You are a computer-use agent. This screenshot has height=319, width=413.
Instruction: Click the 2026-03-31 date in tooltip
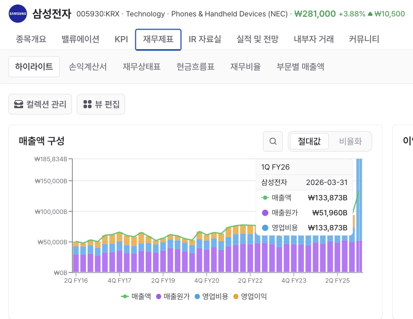coord(327,183)
